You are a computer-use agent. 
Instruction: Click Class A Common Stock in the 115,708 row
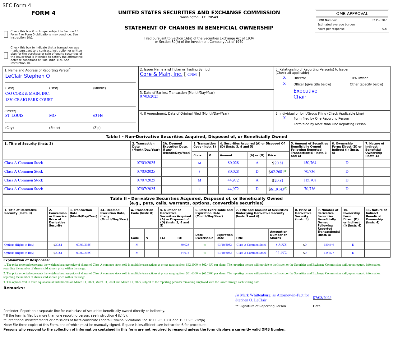coord(24,180)
